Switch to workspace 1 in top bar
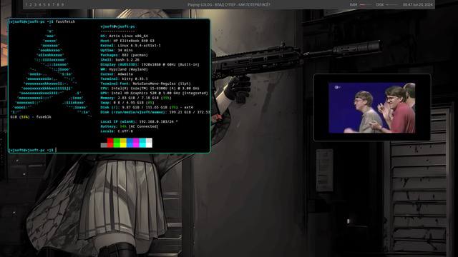 pos(26,5)
